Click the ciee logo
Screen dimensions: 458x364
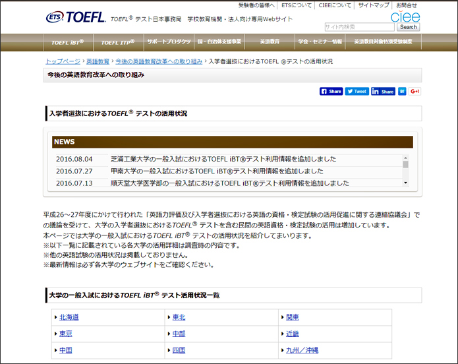pyautogui.click(x=405, y=17)
